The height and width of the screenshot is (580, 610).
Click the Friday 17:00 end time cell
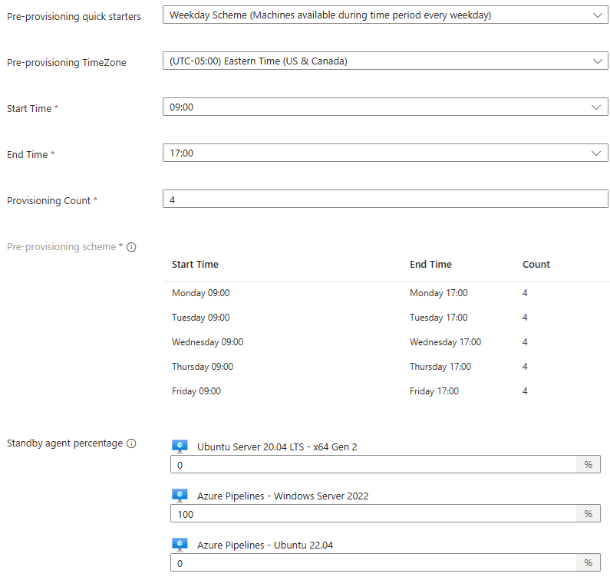[x=434, y=391]
